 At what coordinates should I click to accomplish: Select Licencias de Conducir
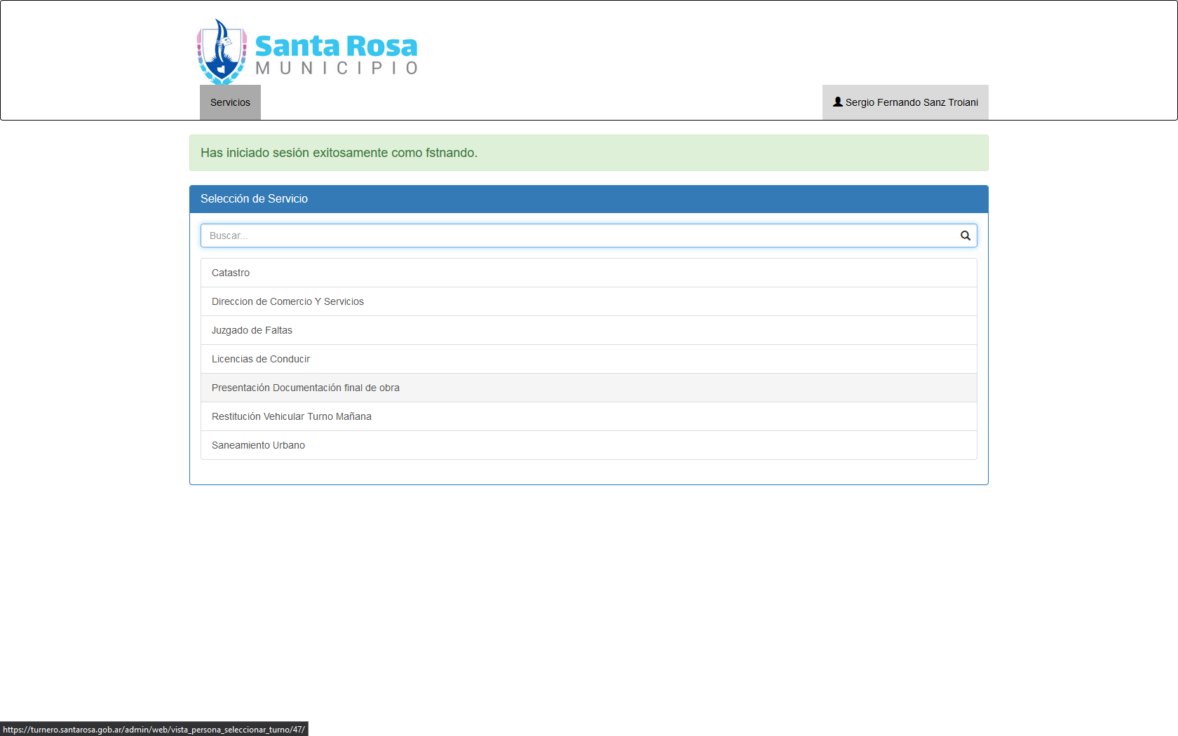(261, 359)
